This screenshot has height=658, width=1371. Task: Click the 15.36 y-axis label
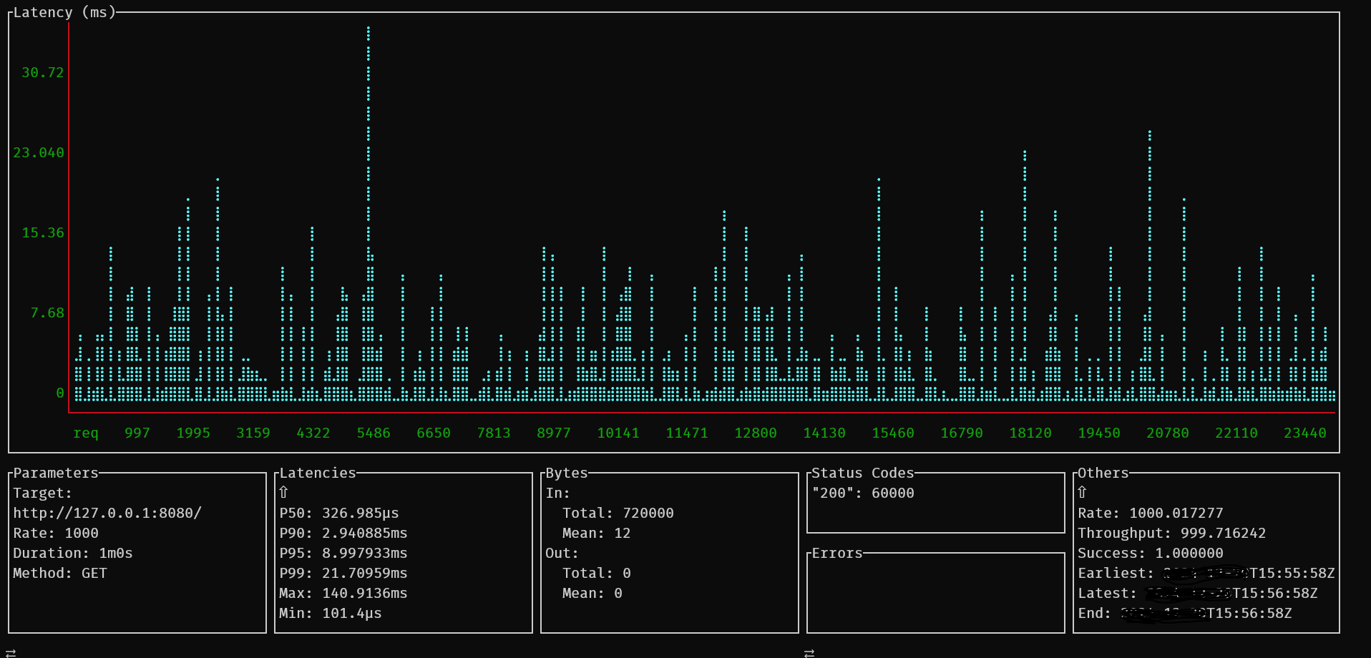point(43,232)
